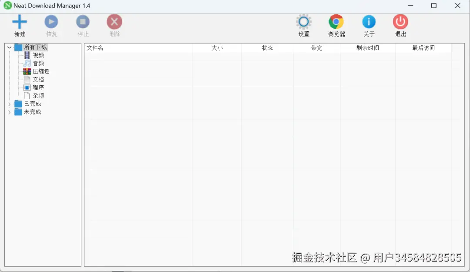Sort by 文件名 column header
Screen dimensions: 470x272
[x=138, y=48]
